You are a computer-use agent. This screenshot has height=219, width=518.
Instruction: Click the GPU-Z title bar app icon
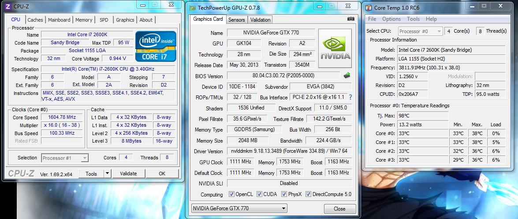point(193,8)
